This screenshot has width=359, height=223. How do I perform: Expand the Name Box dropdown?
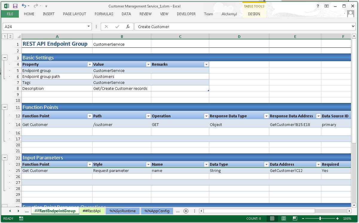[89, 27]
